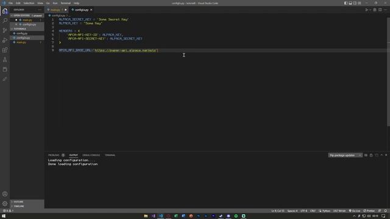Open the Source Control view
Screen dimensions: 390x219
pos(5,30)
